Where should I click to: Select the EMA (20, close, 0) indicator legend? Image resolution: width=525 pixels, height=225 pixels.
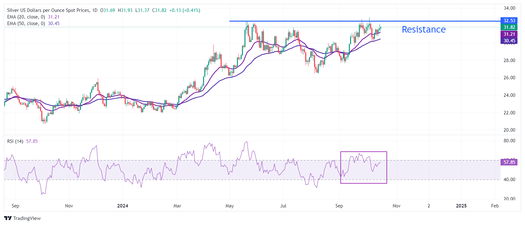(26, 17)
